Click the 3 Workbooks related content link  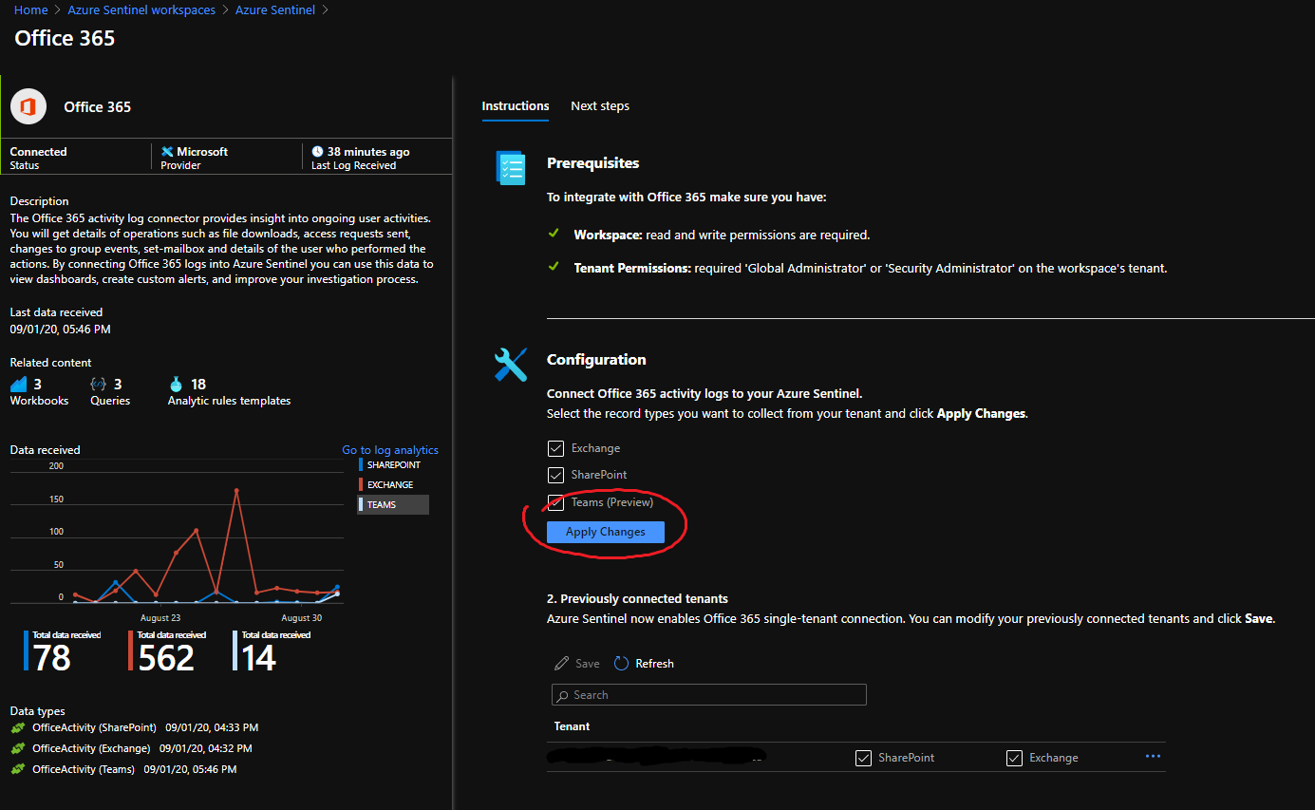[39, 391]
